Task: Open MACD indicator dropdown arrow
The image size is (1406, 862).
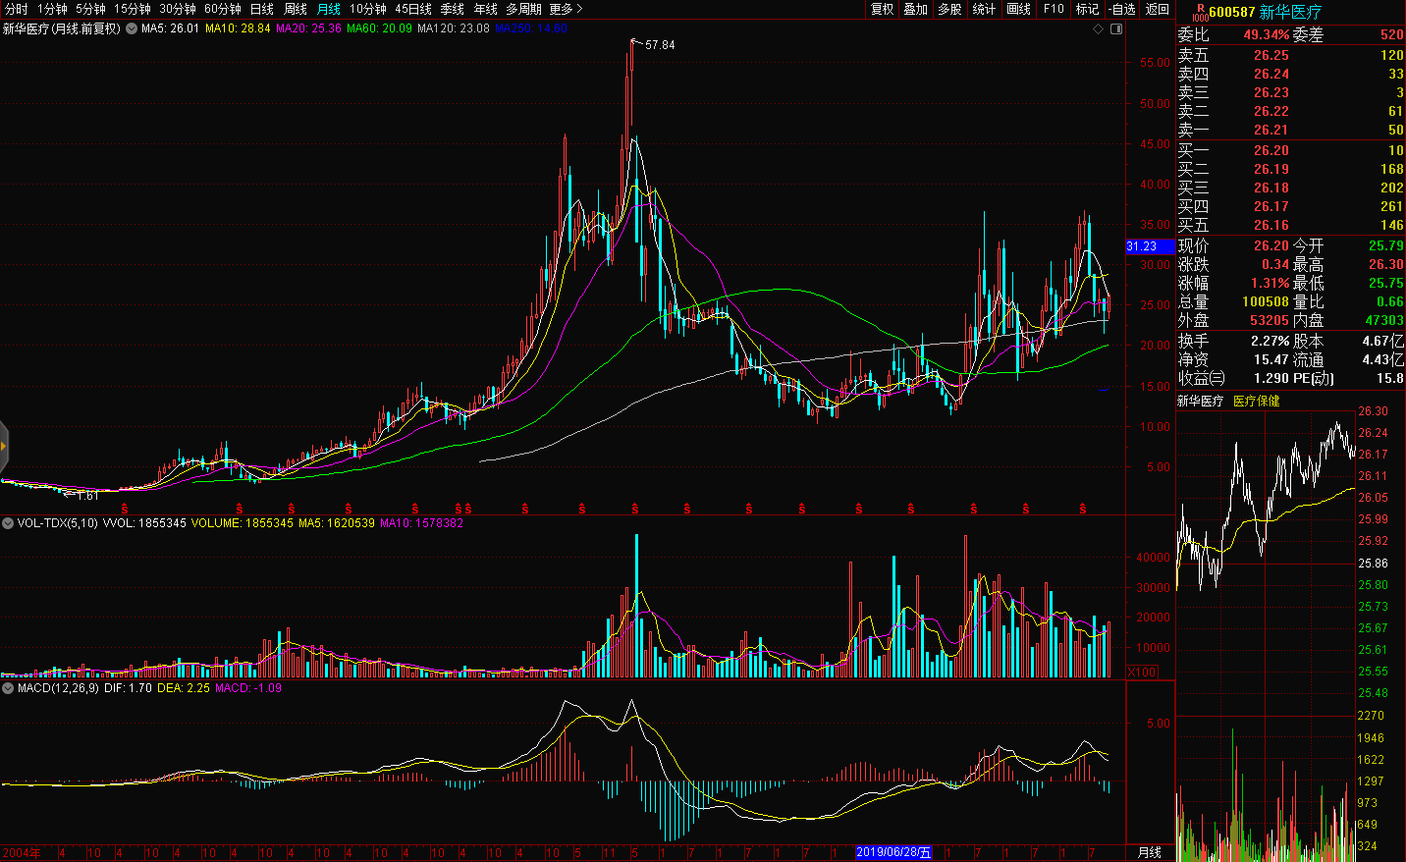Action: (x=8, y=688)
